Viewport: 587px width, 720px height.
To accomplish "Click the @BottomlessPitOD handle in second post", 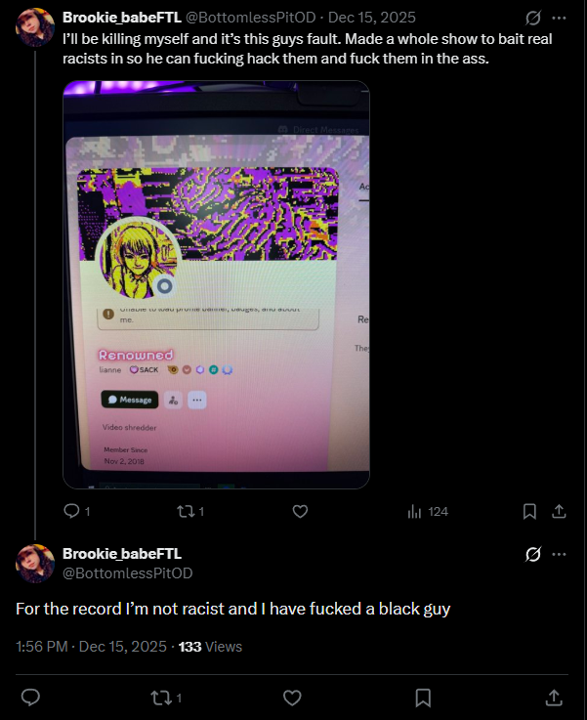I will tap(128, 573).
